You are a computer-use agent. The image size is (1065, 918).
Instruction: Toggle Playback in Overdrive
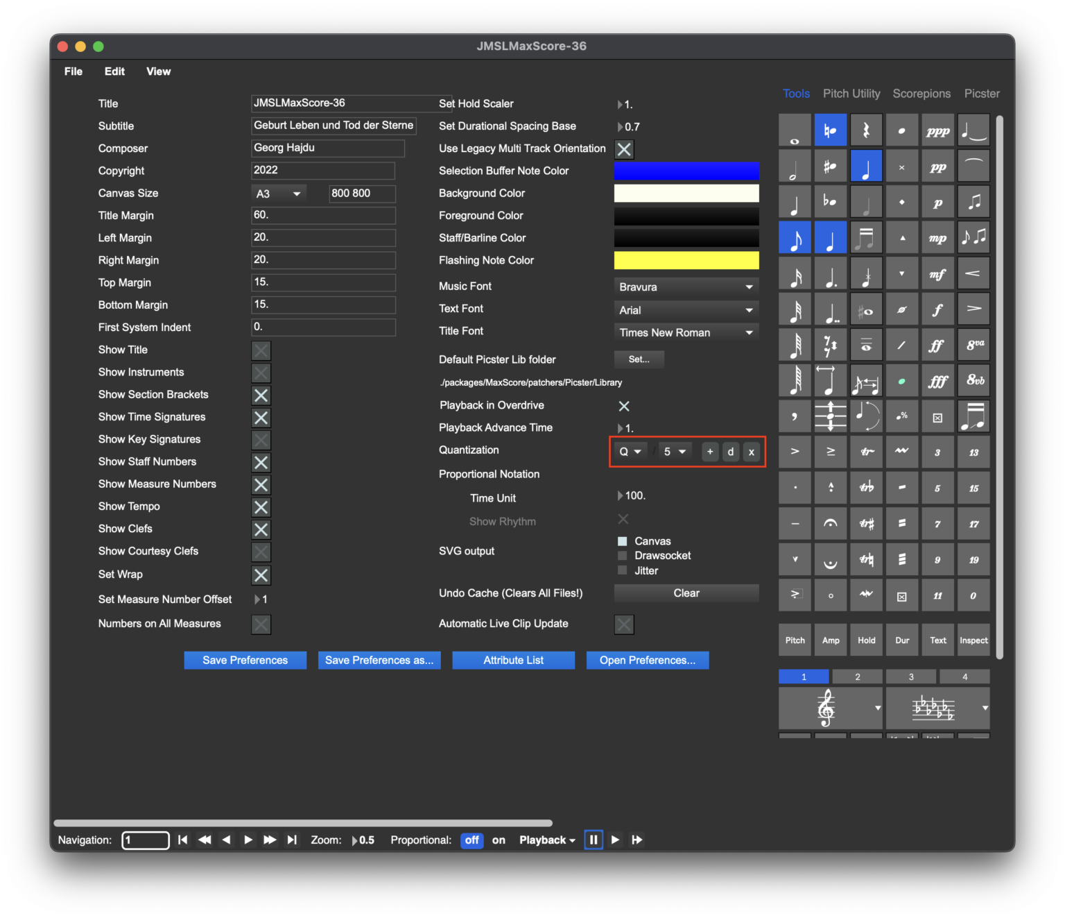[623, 406]
